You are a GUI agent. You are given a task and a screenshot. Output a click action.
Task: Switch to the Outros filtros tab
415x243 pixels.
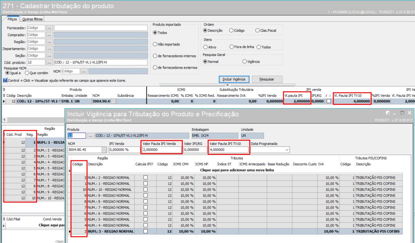[32, 19]
